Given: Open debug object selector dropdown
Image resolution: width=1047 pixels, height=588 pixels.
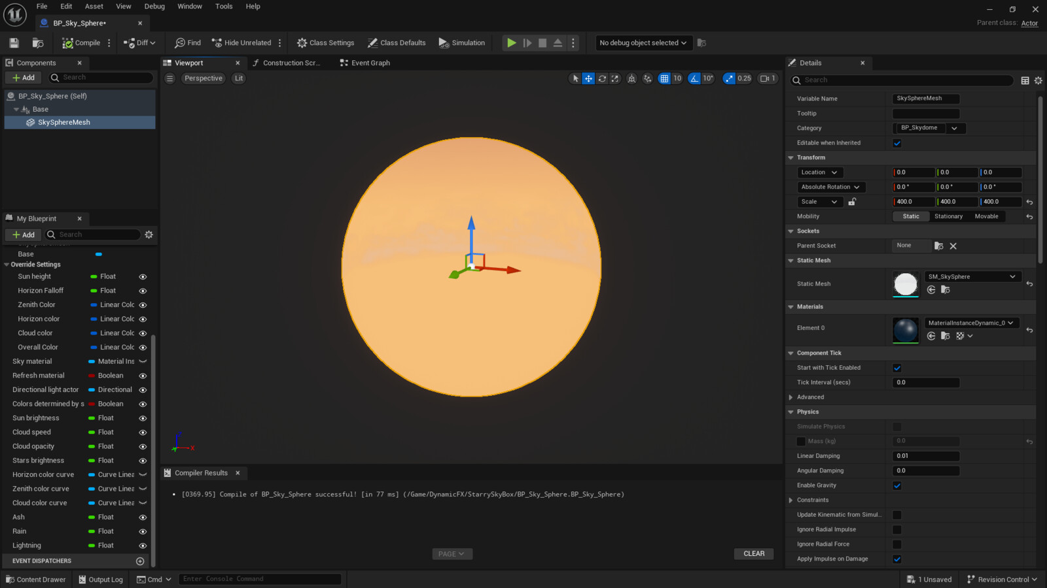Looking at the screenshot, I should click(x=643, y=43).
